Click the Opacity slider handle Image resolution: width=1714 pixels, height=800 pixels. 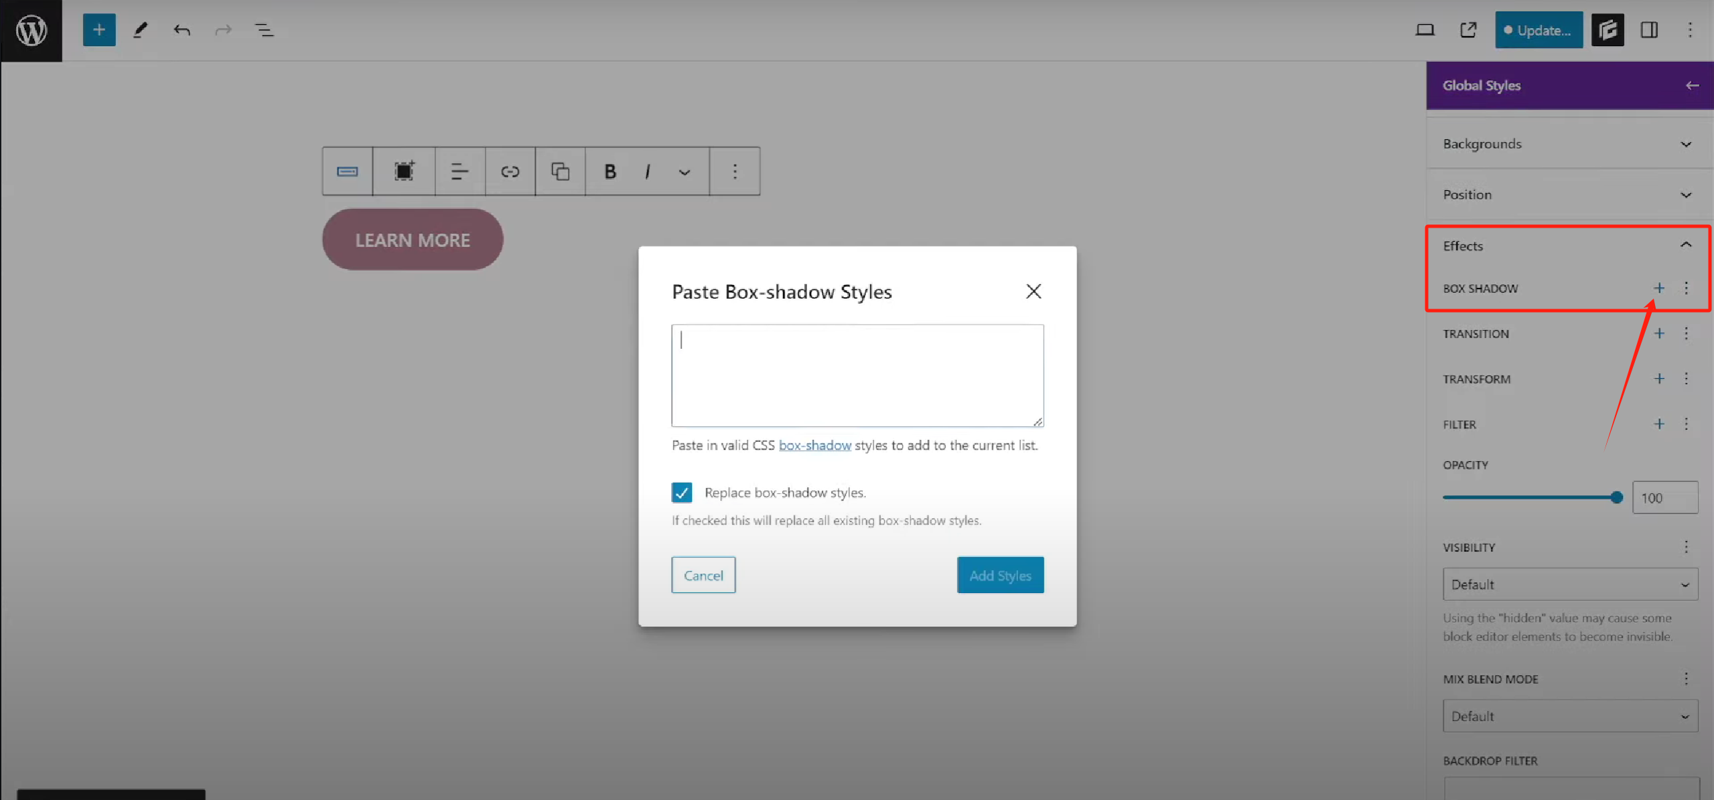[x=1616, y=497]
